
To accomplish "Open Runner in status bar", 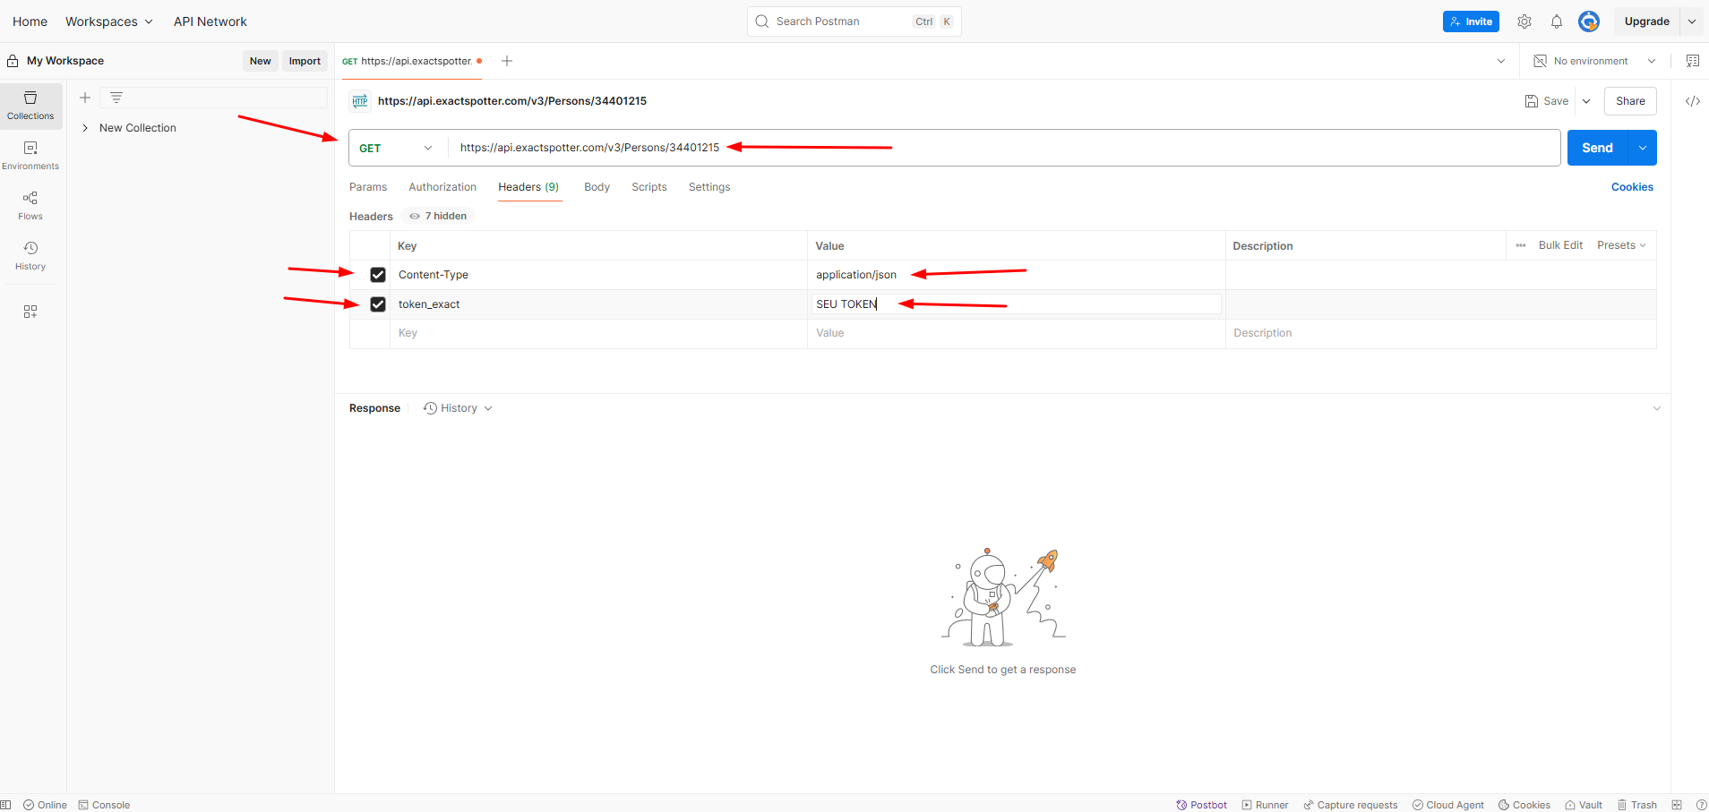I will tap(1265, 805).
